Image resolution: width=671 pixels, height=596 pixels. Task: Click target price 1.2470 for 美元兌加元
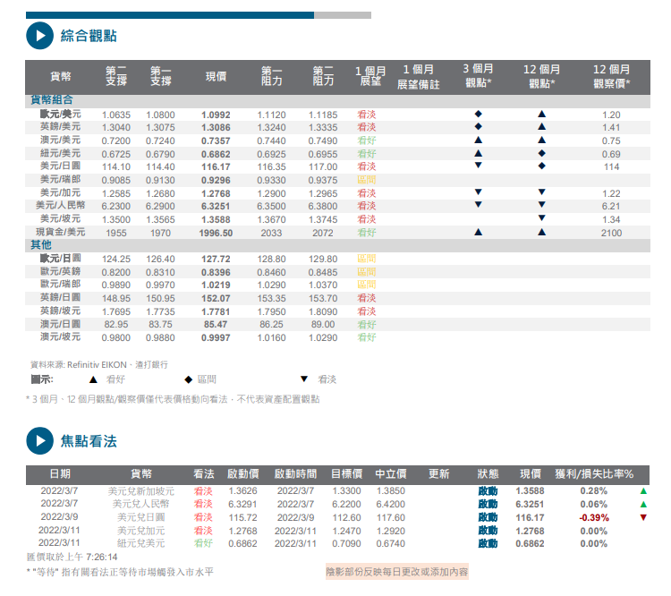346,531
